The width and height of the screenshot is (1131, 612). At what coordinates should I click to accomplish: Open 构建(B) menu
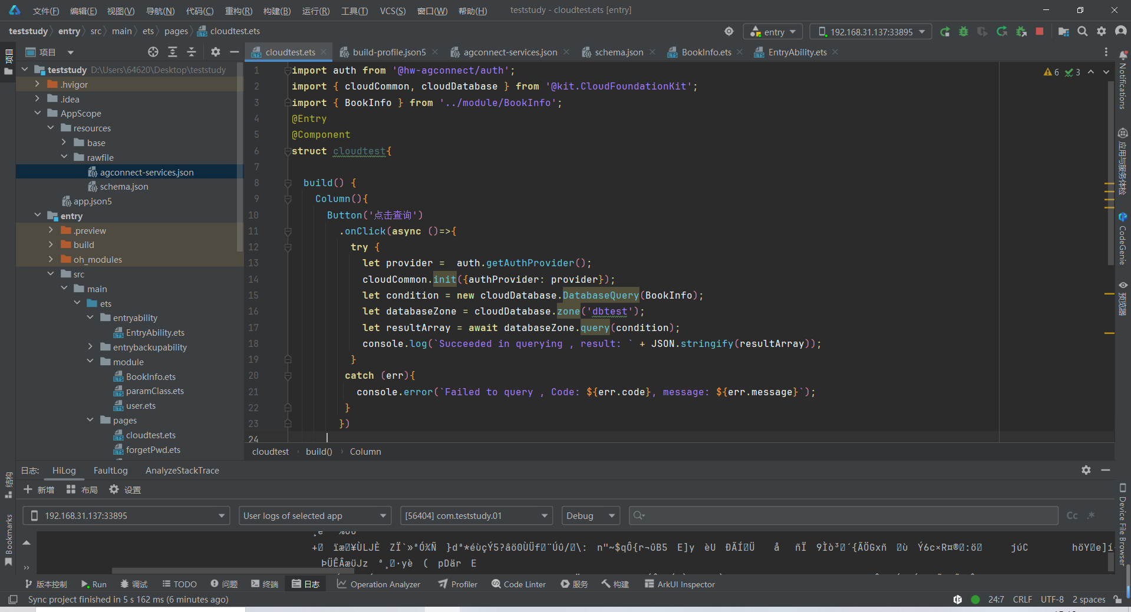pyautogui.click(x=277, y=11)
